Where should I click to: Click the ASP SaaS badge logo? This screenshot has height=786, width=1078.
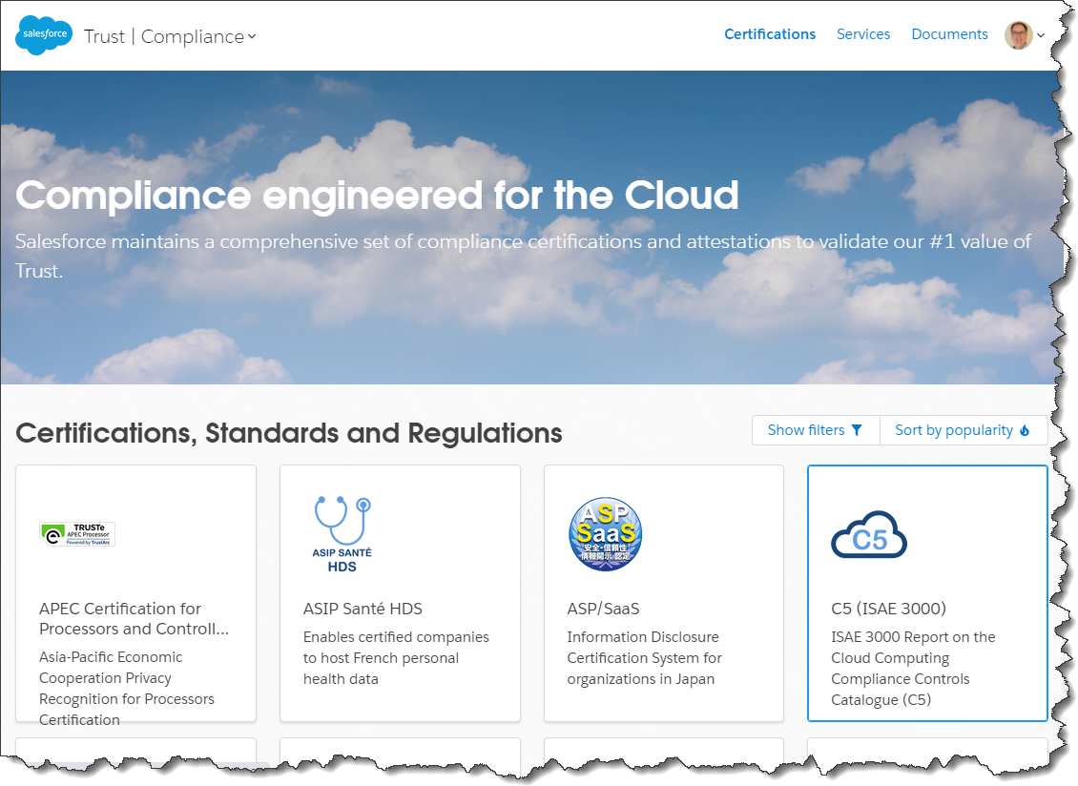coord(605,533)
